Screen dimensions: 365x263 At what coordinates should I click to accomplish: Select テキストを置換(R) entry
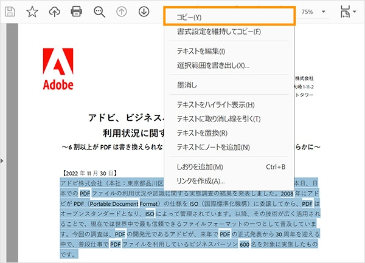[229, 133]
